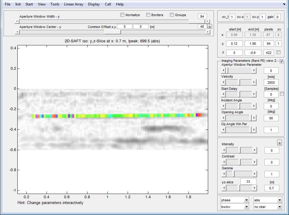Click the z pixels field showing 422
Viewport: 289px width, 215px height.
[x=269, y=53]
